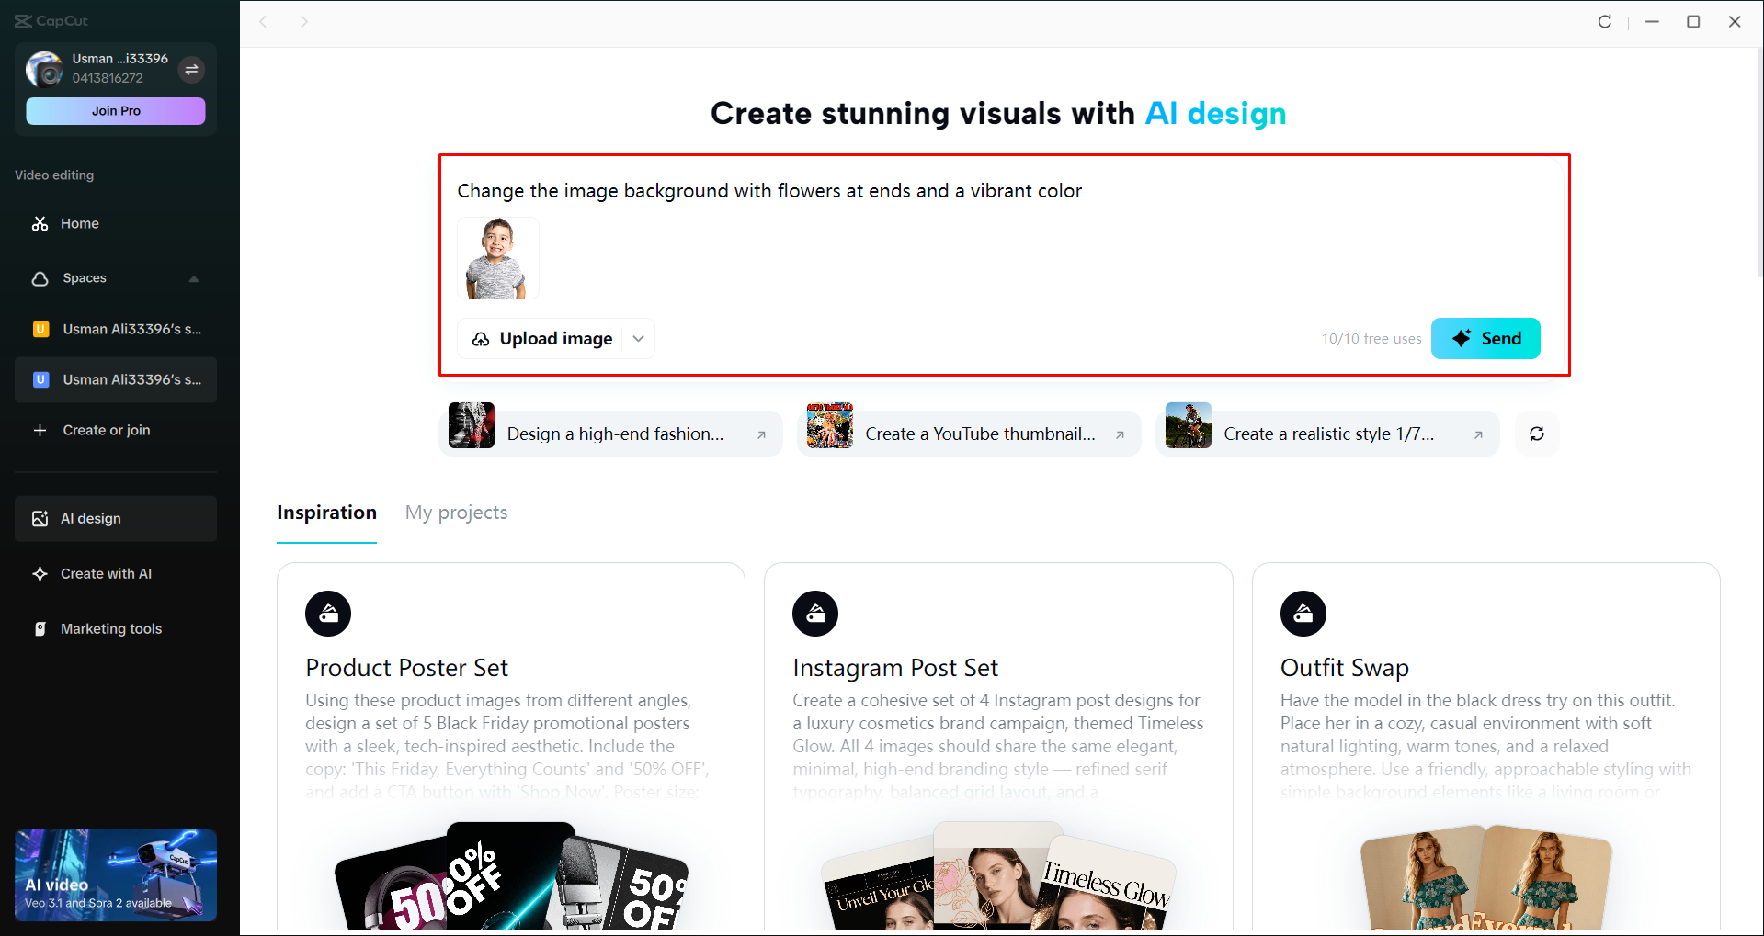Click the cloud upload icon
1764x936 pixels.
[x=481, y=340]
